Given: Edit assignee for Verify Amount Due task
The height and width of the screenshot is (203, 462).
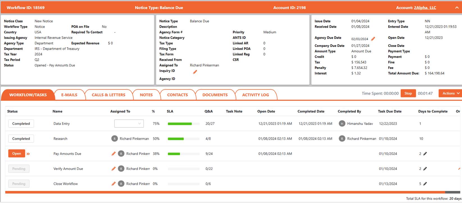Looking at the screenshot, I should coord(113,169).
